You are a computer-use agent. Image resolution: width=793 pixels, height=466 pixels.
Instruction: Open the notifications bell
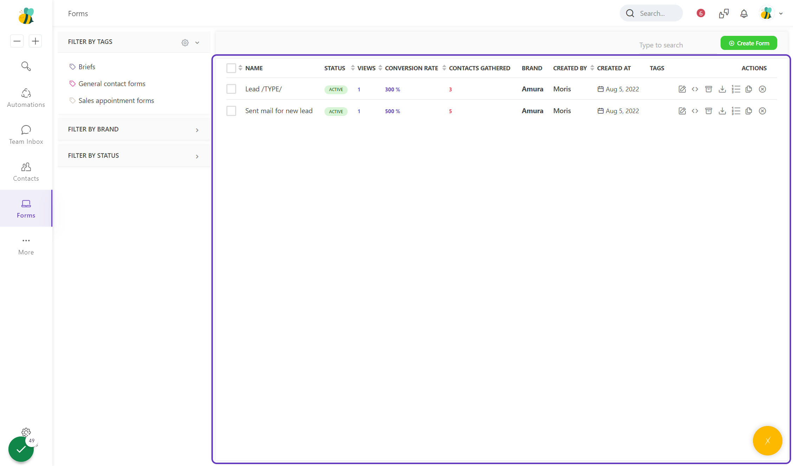744,14
